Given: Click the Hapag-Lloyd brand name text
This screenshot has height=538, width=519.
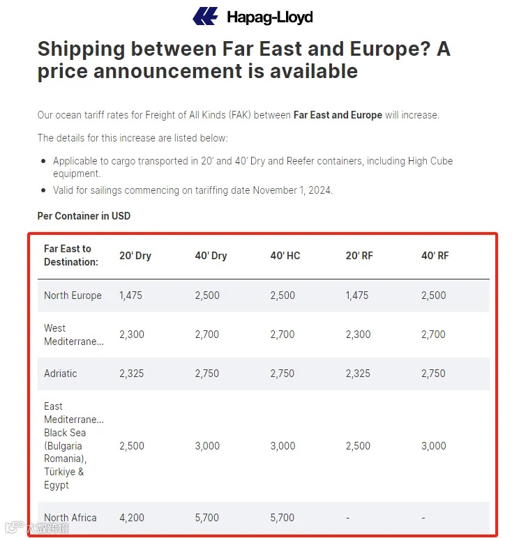Looking at the screenshot, I should (269, 17).
